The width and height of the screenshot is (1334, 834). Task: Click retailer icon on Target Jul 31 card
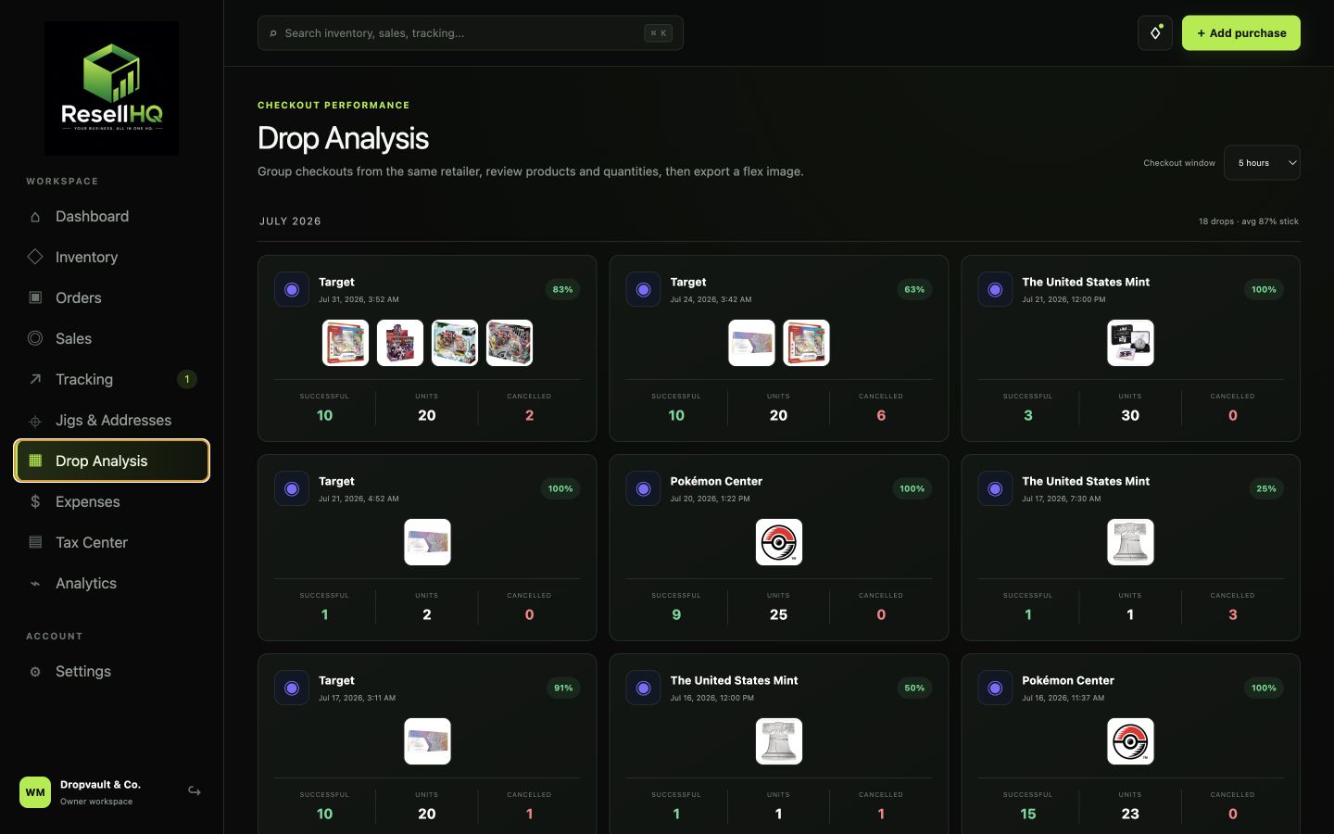pos(292,289)
